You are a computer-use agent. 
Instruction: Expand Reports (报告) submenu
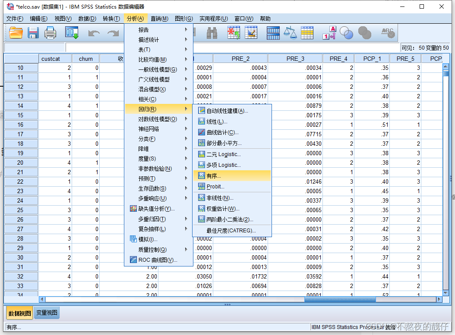click(x=158, y=30)
